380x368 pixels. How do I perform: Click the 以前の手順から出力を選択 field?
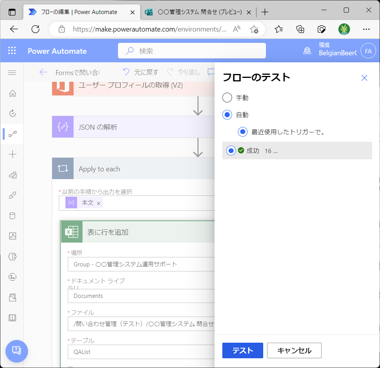tap(137, 203)
